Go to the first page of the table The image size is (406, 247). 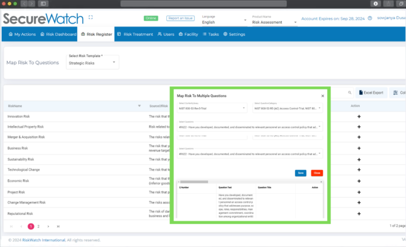click(x=11, y=226)
